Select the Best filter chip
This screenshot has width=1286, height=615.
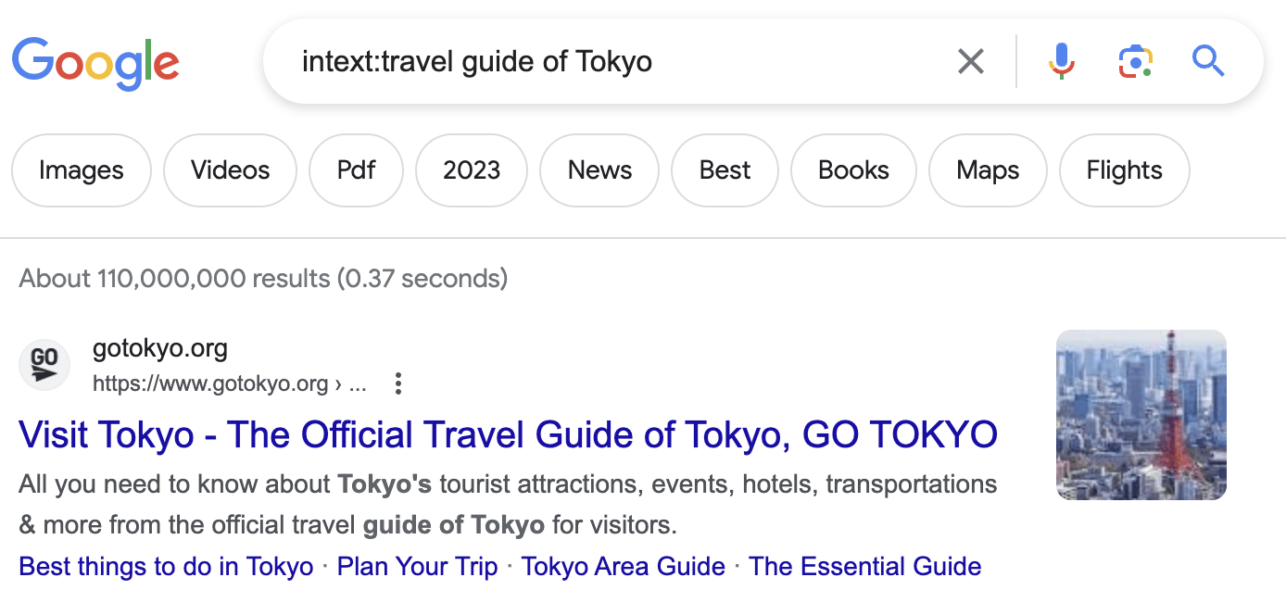click(x=725, y=170)
